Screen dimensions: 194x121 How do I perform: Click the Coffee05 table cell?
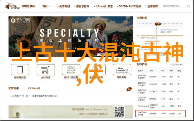(153, 92)
